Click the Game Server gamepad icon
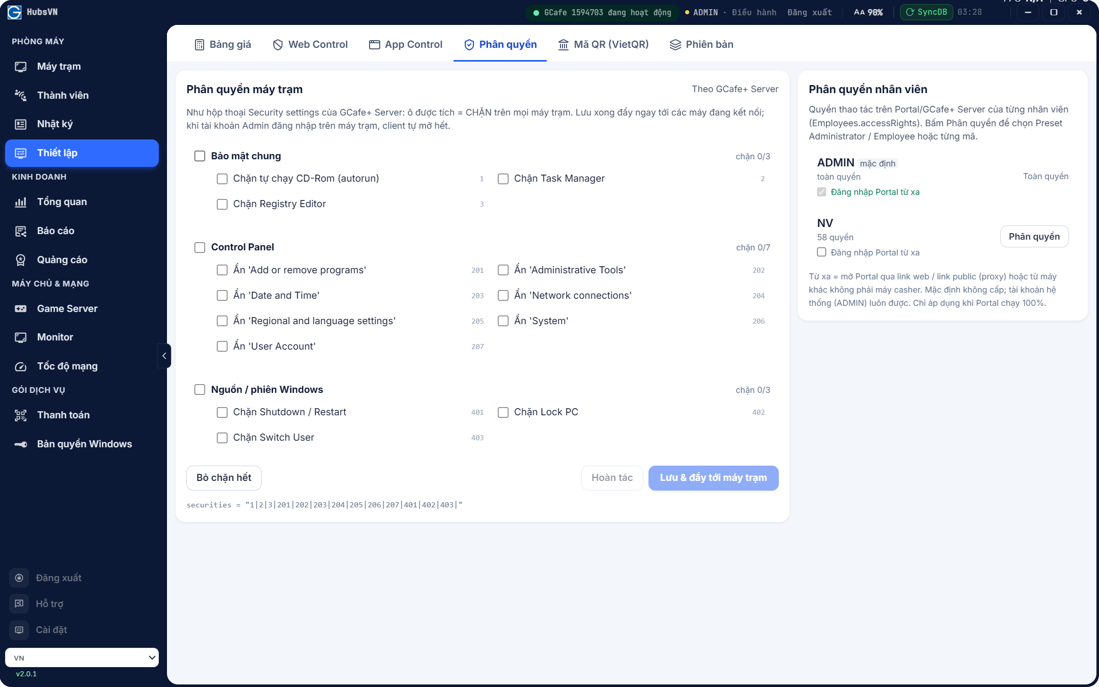This screenshot has height=687, width=1099. [20, 308]
